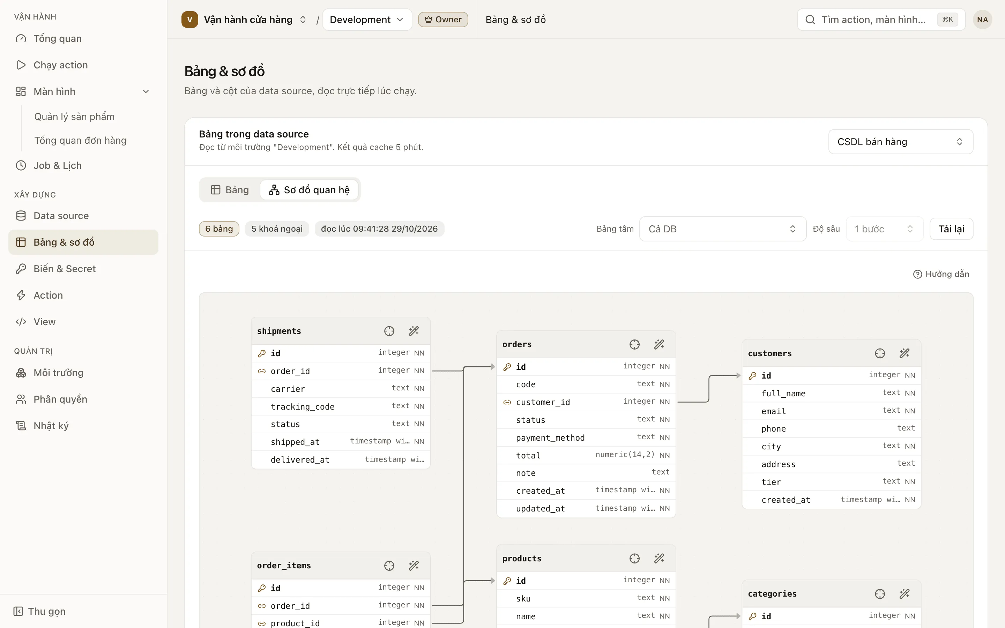Click the magic wand icon on shipments
Viewport: 1005px width, 628px height.
pyautogui.click(x=414, y=331)
